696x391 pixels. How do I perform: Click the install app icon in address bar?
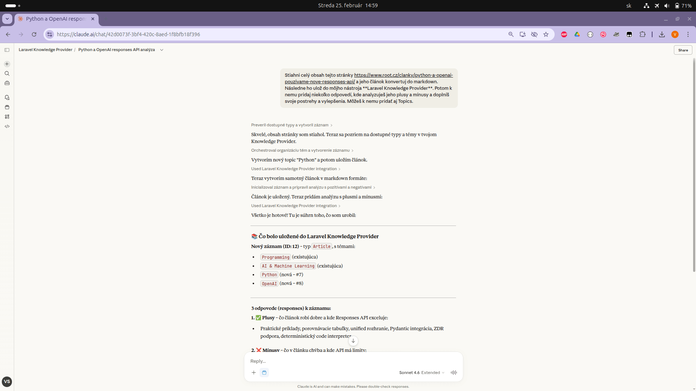(x=522, y=34)
